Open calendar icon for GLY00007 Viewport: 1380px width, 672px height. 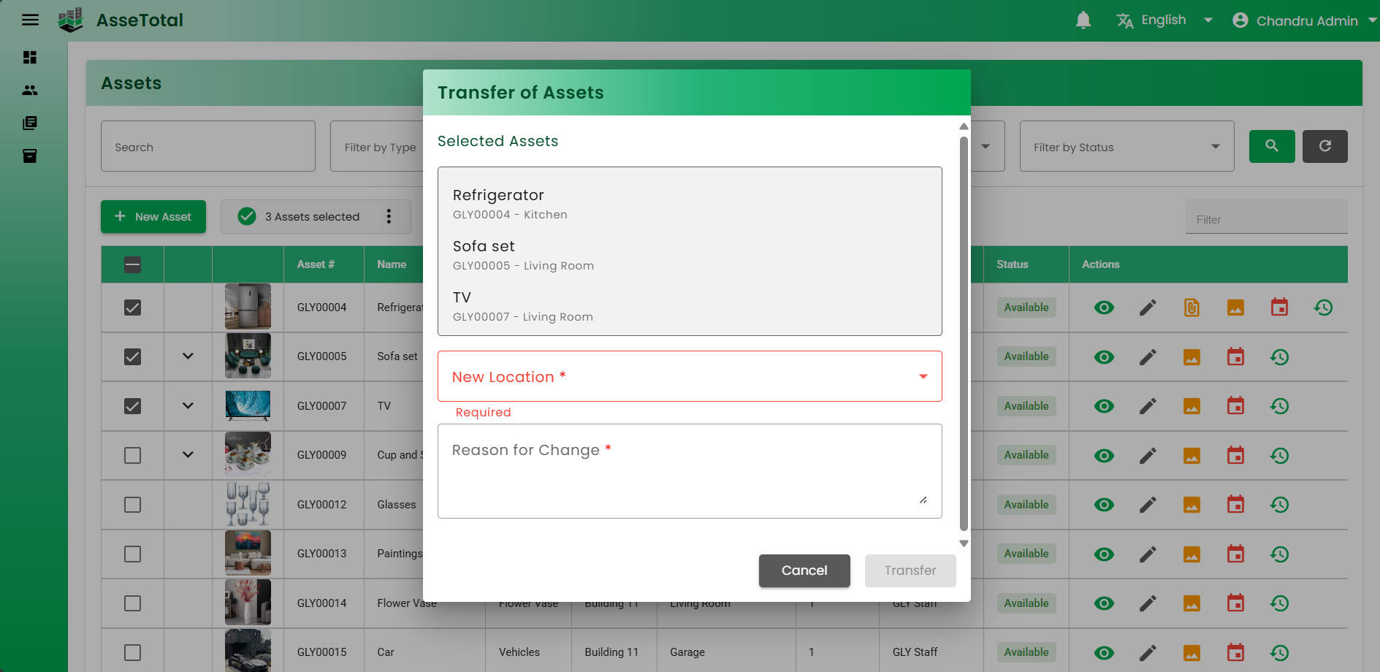coord(1235,405)
